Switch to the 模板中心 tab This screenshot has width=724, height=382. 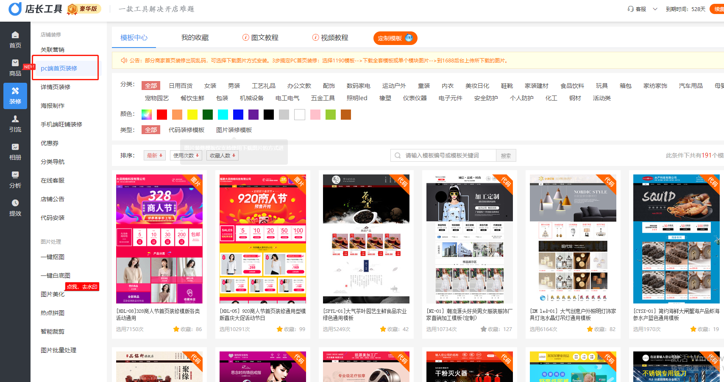click(x=134, y=38)
